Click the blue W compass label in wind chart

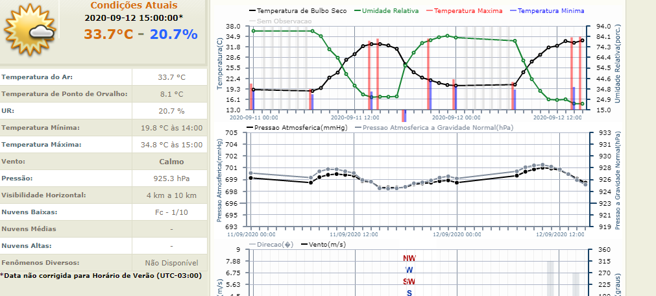pyautogui.click(x=409, y=269)
